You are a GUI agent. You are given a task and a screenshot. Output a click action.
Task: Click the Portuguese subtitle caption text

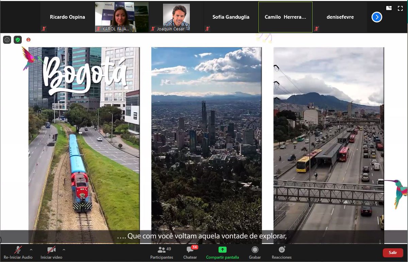(202, 236)
